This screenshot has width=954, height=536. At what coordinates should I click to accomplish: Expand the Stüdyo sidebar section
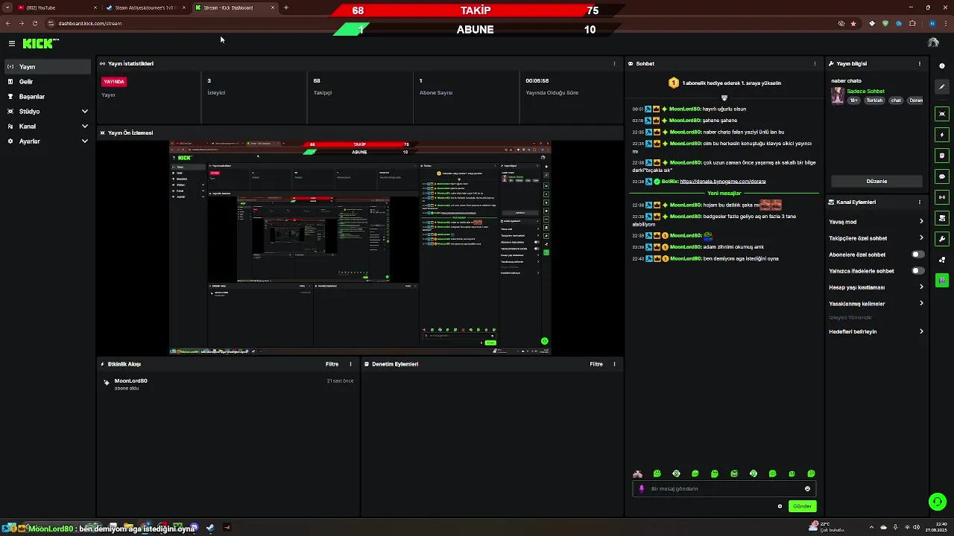pos(48,112)
